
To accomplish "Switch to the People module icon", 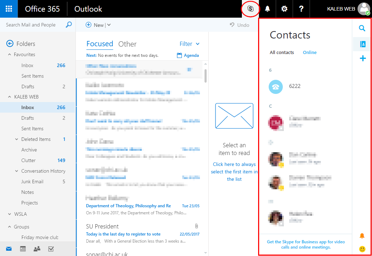I will tap(37, 249).
